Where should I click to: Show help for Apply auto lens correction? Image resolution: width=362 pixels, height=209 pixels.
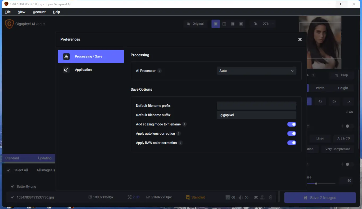coord(179,134)
